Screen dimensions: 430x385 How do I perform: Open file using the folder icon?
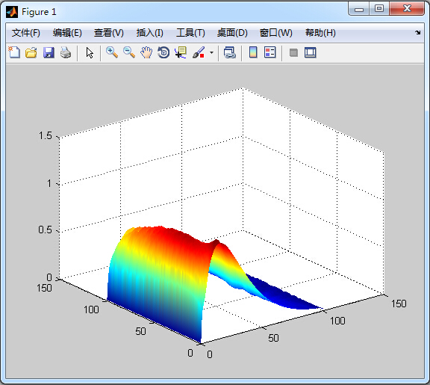[x=31, y=52]
